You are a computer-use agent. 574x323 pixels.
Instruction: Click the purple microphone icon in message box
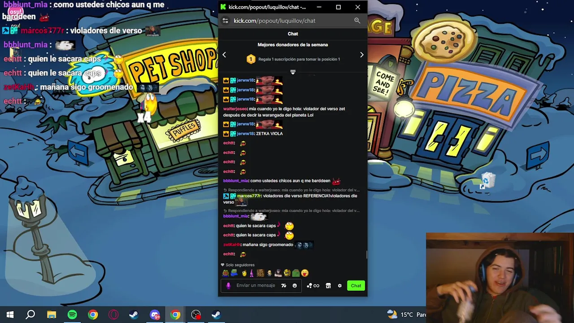click(x=228, y=285)
